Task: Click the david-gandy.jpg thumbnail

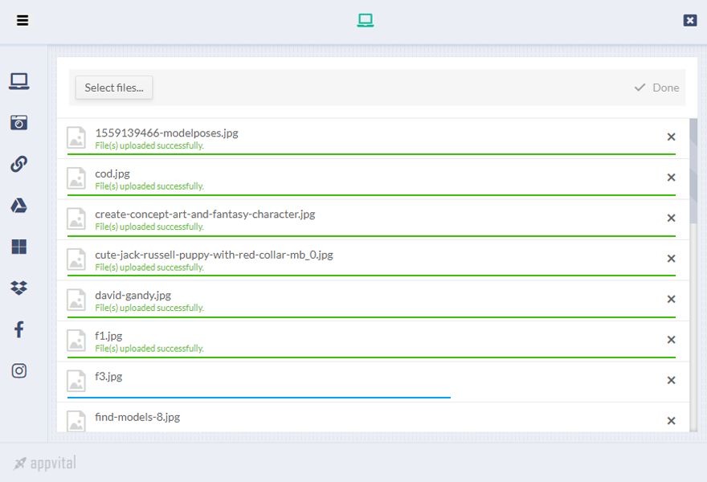Action: coord(76,299)
